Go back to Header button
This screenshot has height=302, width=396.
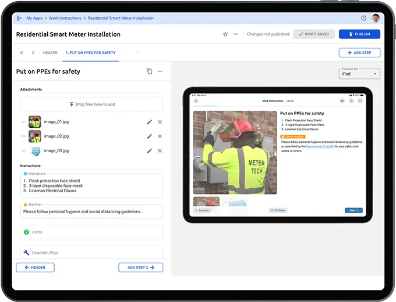point(35,268)
